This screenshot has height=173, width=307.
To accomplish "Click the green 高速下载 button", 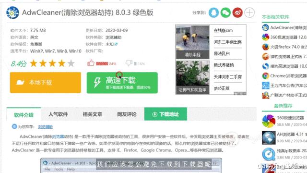I will click(122, 83).
